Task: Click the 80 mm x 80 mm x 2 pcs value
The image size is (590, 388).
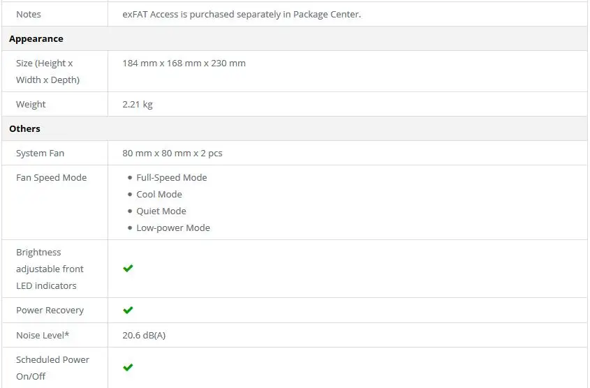Action: tap(172, 153)
